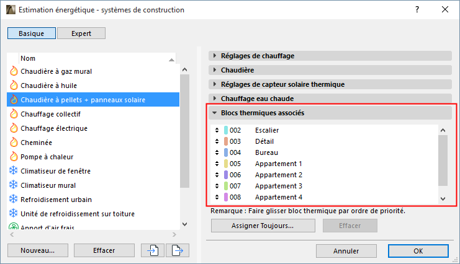Expand the Chauffage eau chaude section

[330, 99]
